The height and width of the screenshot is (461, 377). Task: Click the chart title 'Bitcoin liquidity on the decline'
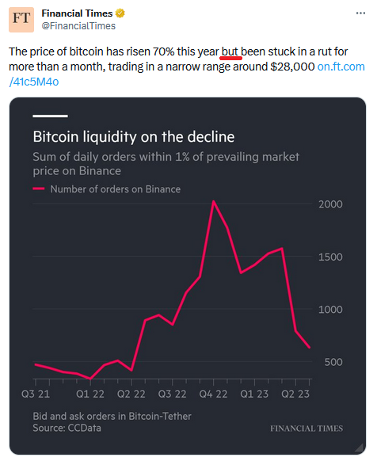(134, 137)
